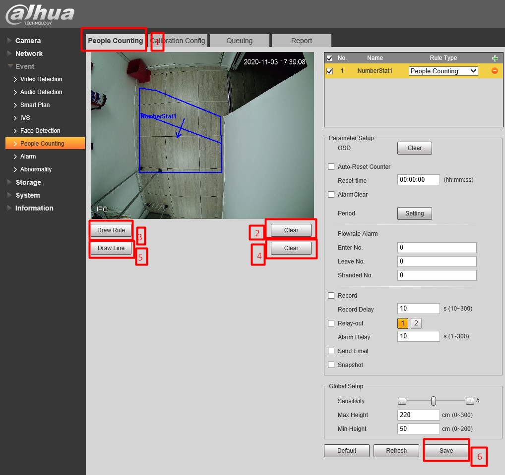The image size is (505, 475).
Task: Click the Default button
Action: pos(347,451)
